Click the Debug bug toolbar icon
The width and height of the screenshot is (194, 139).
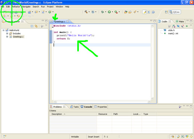pos(103,12)
